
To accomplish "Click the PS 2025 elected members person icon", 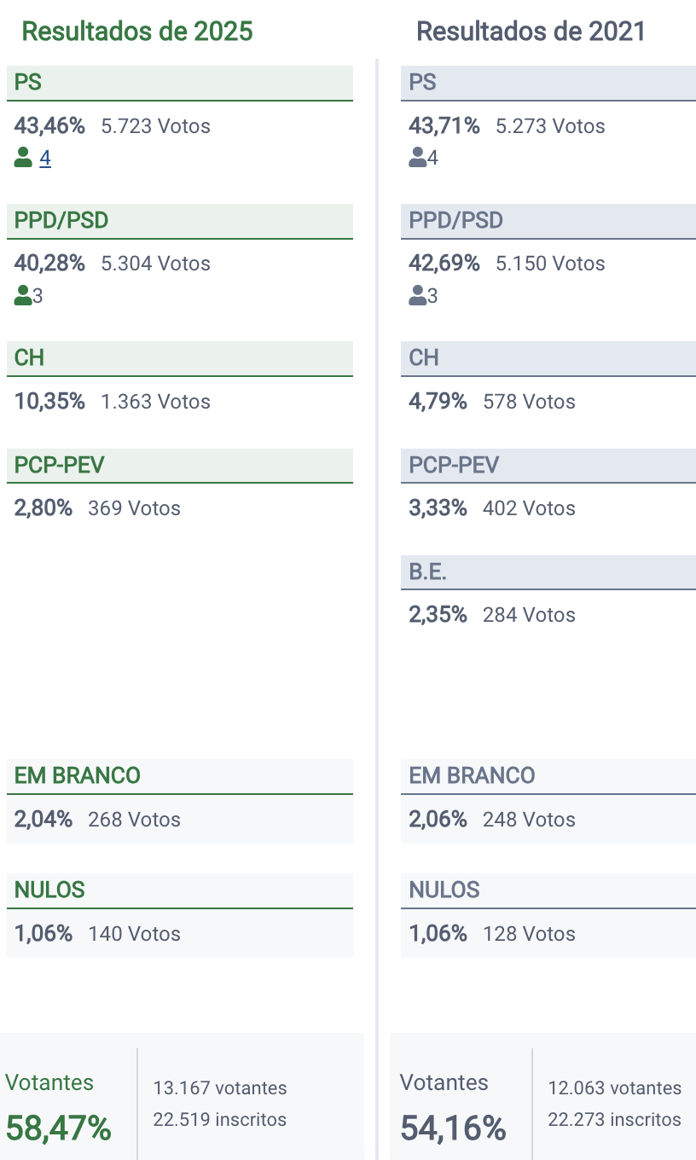I will (x=23, y=158).
